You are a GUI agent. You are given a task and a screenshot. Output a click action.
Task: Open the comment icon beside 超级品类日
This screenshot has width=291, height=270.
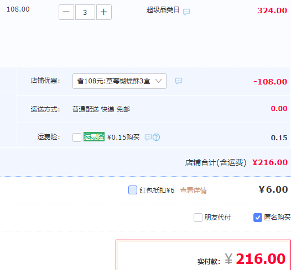[186, 12]
